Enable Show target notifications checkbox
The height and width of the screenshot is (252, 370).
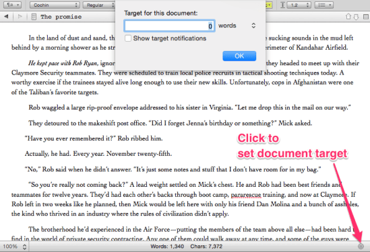coord(128,38)
